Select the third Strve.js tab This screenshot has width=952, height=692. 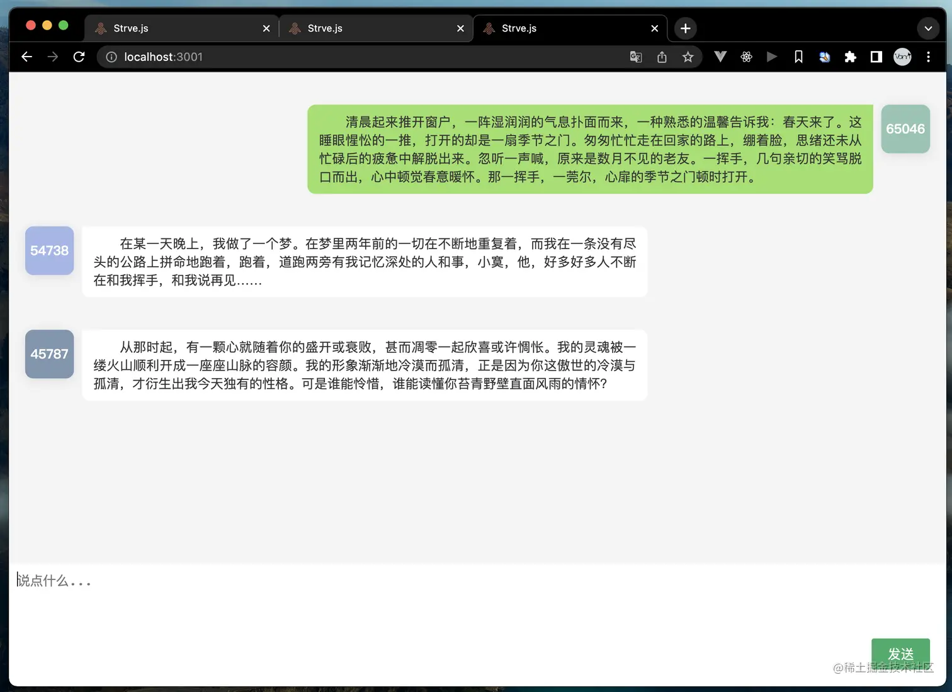(570, 28)
